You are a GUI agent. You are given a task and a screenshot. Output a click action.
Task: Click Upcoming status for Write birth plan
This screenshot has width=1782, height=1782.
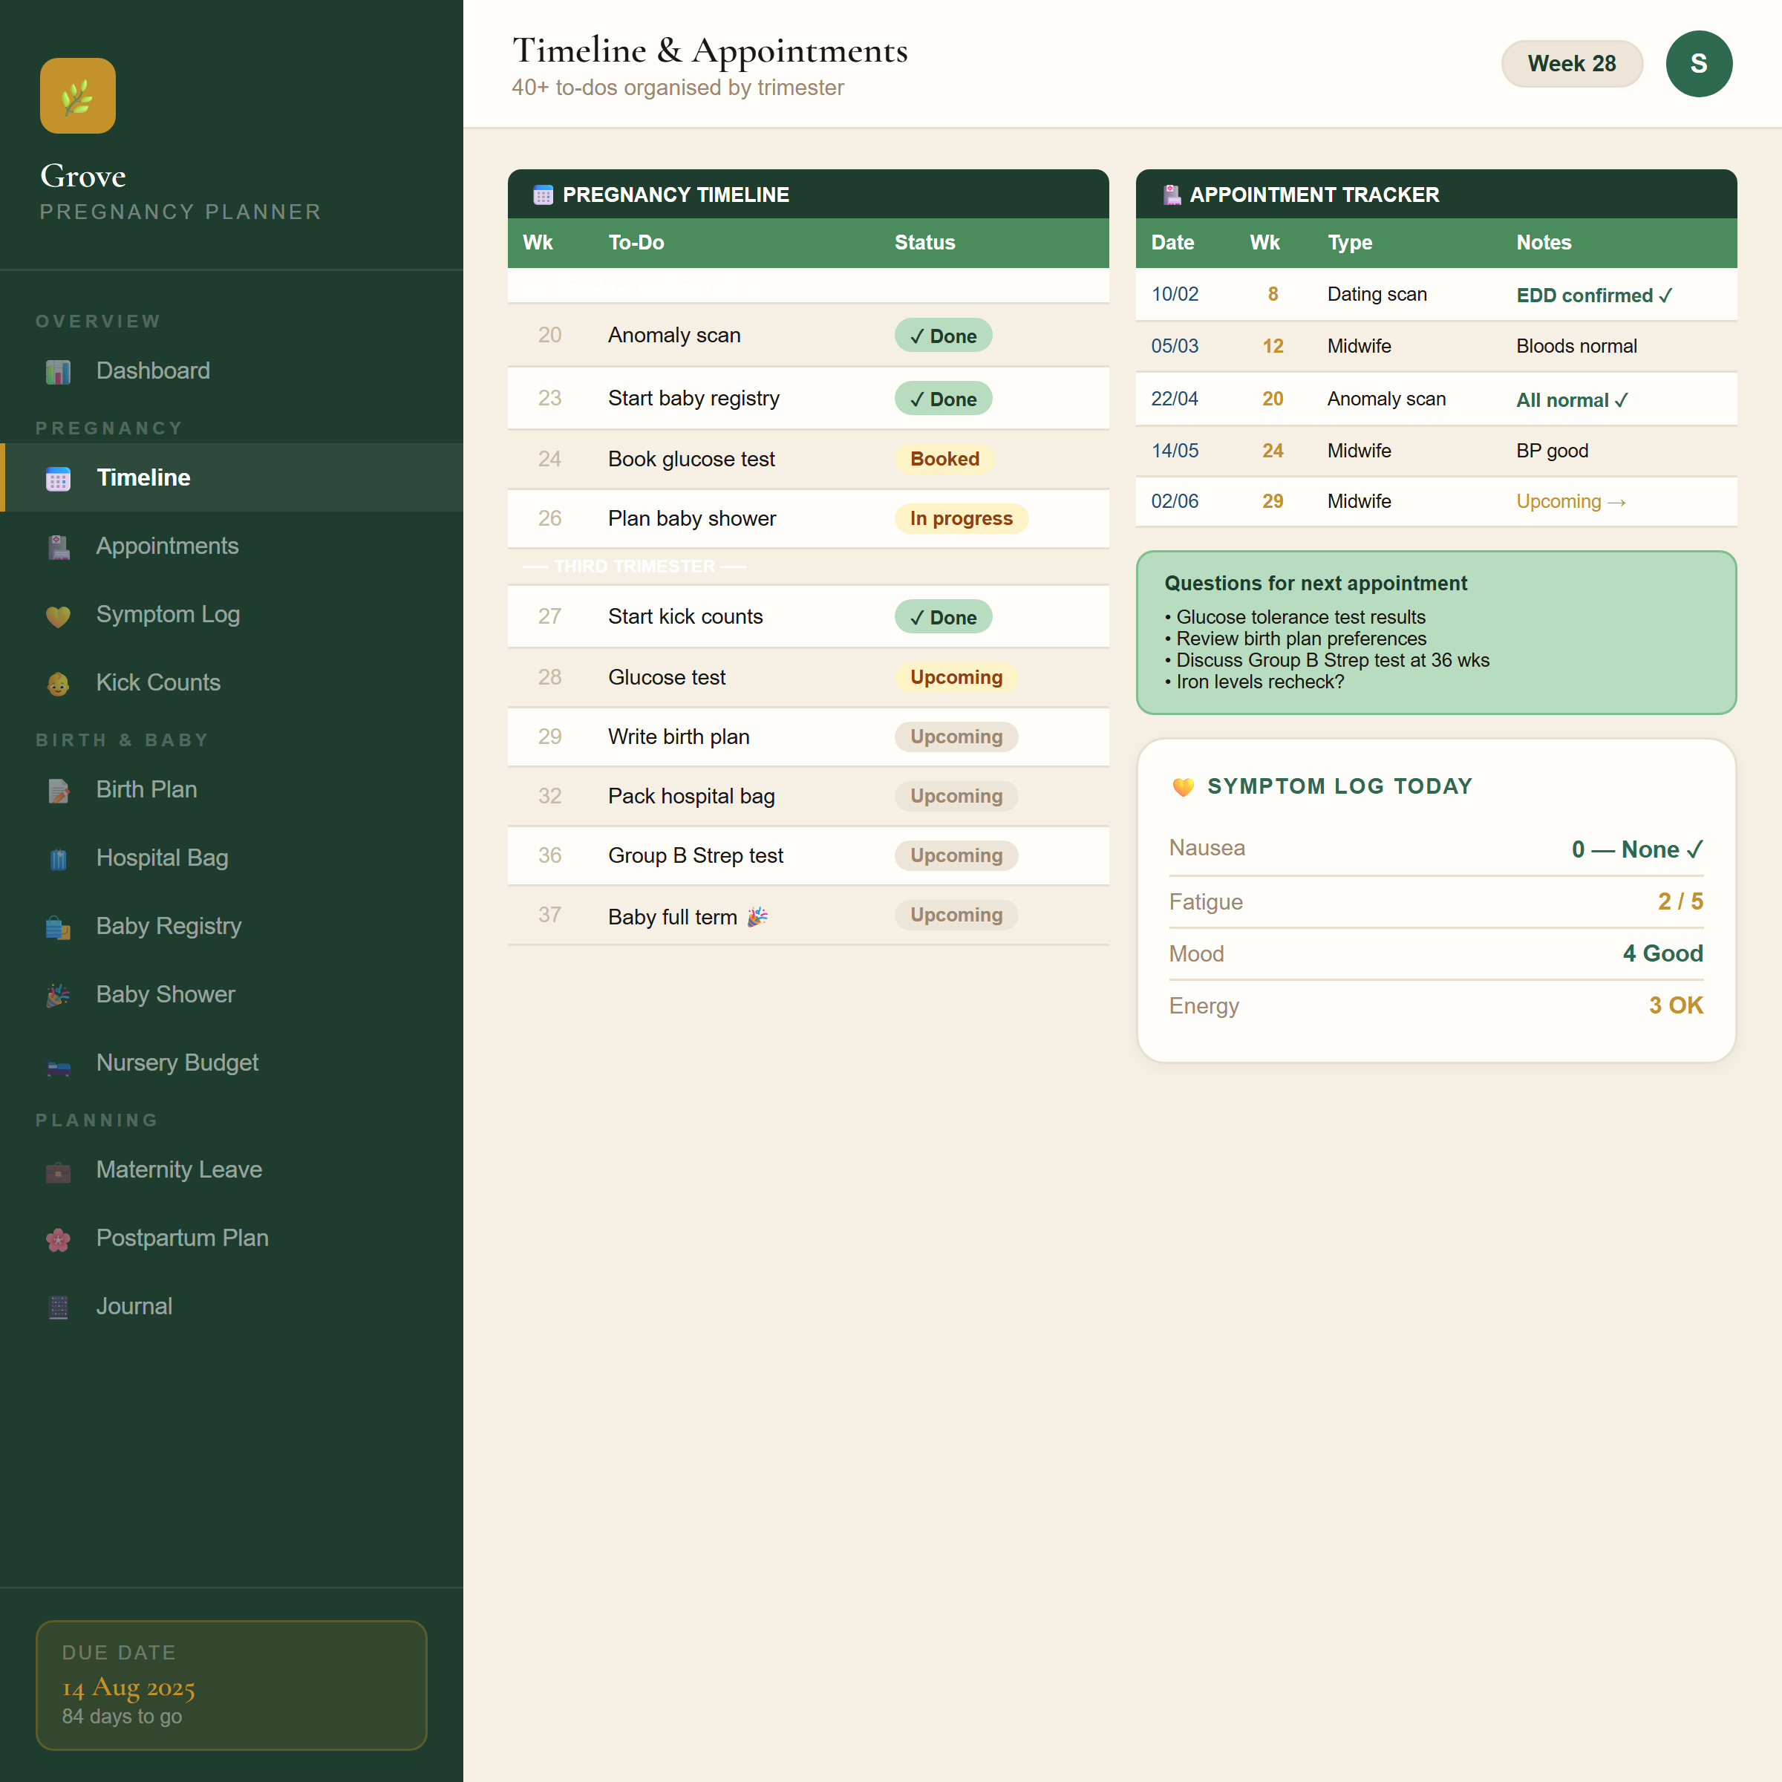tap(956, 736)
